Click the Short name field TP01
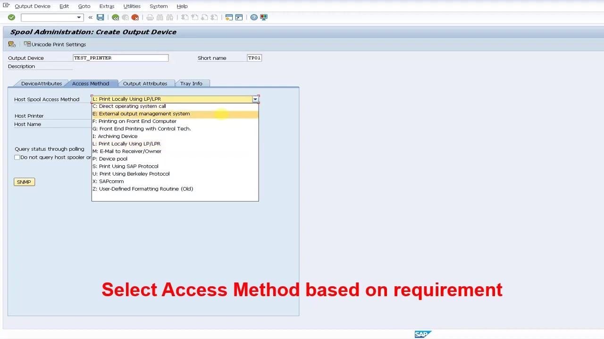This screenshot has width=604, height=339. pos(254,58)
